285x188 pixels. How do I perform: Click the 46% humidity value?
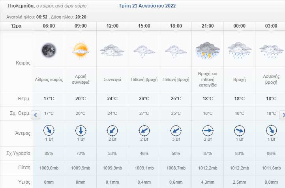pyautogui.click(x=144, y=153)
